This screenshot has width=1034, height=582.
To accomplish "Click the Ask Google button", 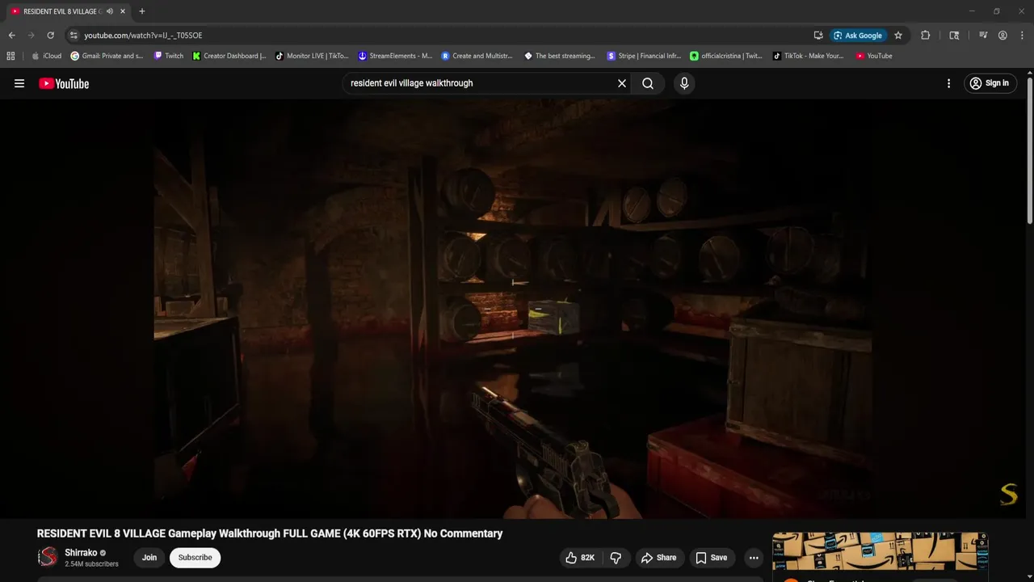I will pyautogui.click(x=858, y=36).
